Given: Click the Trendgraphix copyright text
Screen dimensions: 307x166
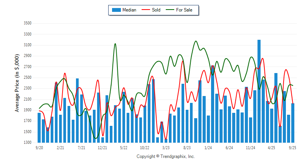Looking at the screenshot, I should pos(166,157).
